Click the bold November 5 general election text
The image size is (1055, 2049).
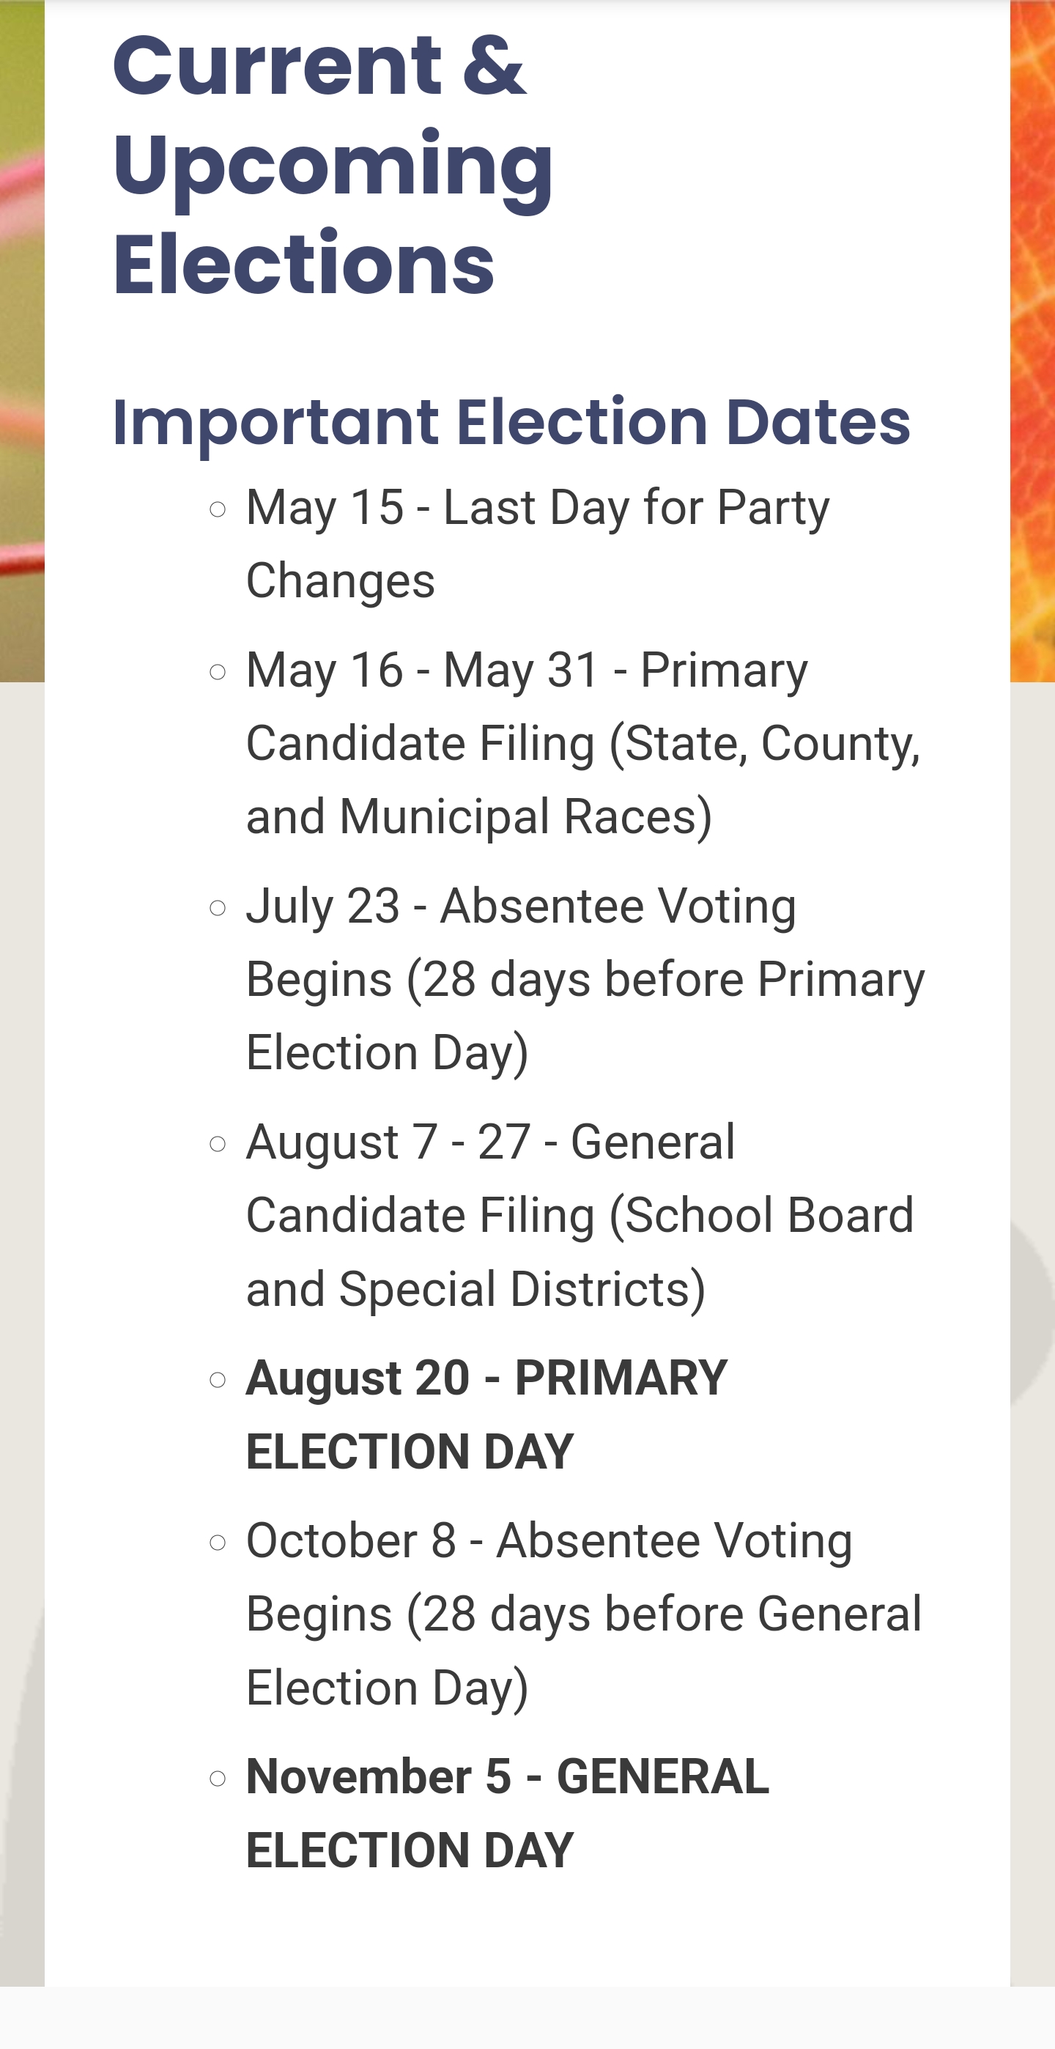click(x=507, y=1812)
